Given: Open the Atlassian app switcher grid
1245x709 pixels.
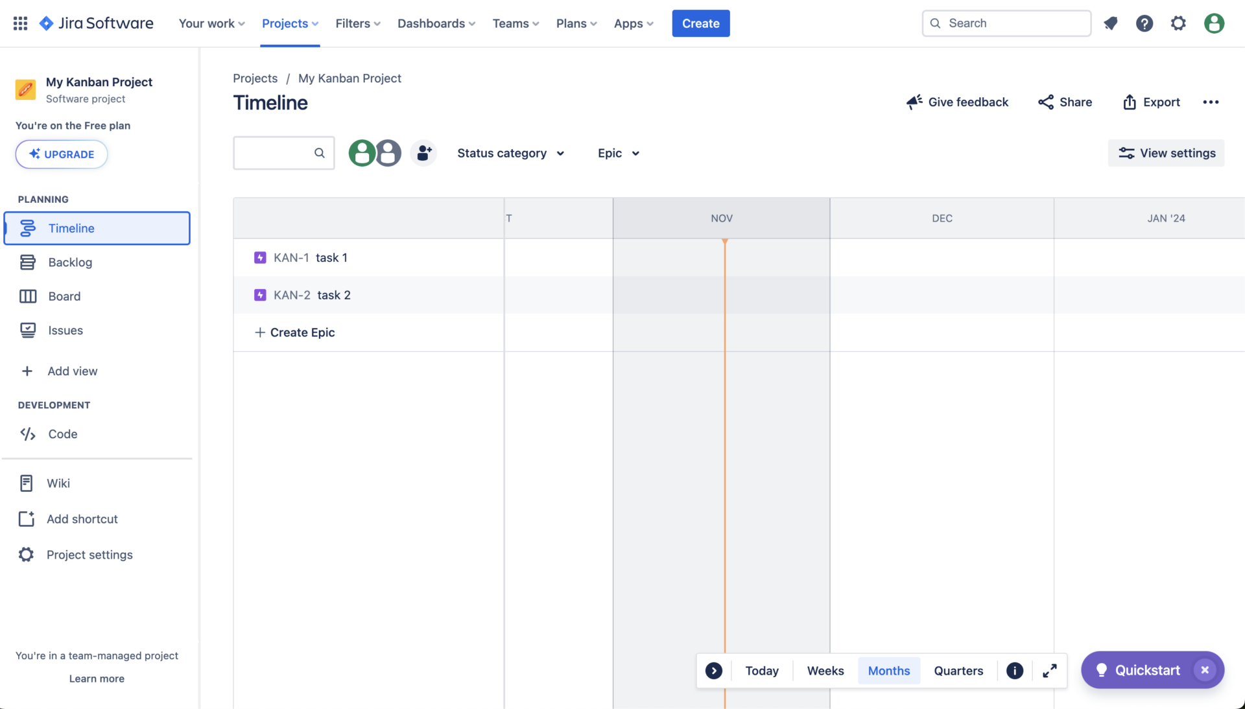Looking at the screenshot, I should pyautogui.click(x=19, y=23).
